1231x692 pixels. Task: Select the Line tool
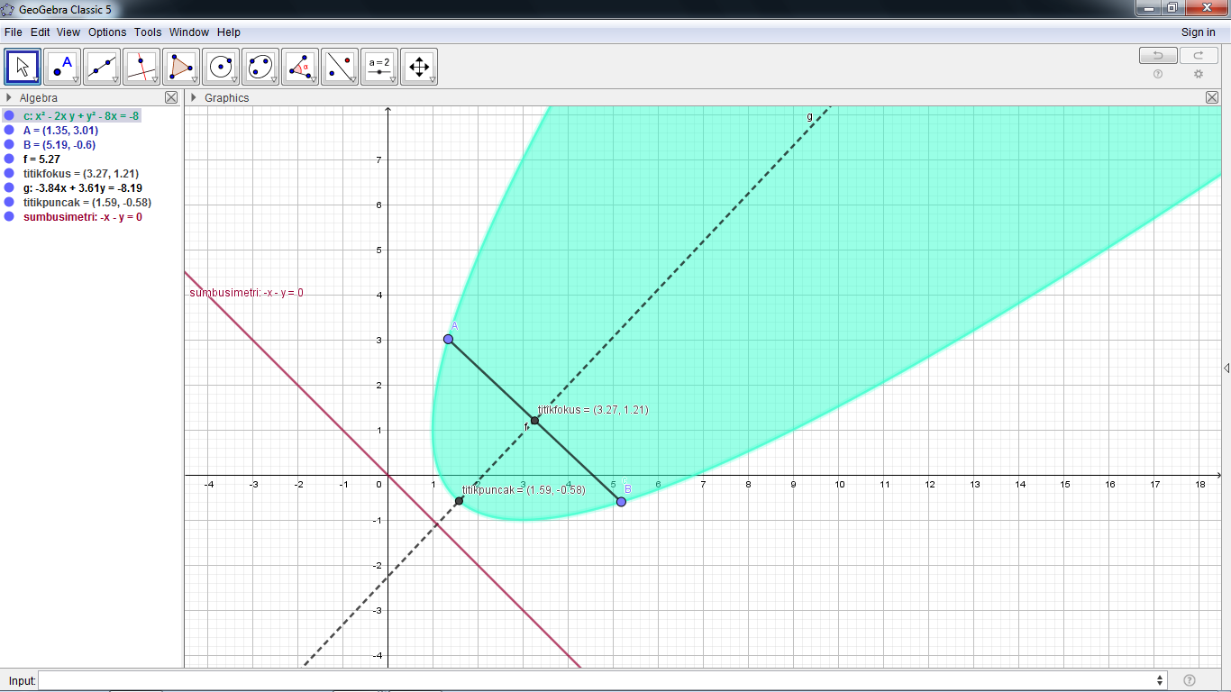point(102,66)
